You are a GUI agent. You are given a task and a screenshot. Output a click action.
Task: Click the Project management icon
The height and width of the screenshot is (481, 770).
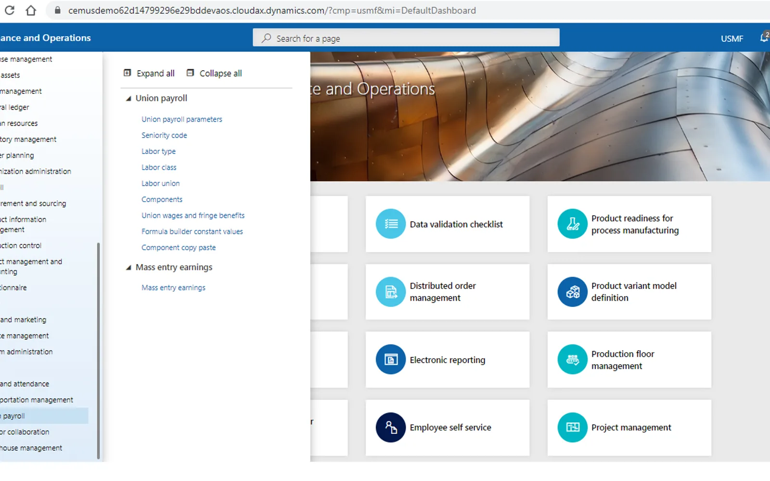pos(572,427)
